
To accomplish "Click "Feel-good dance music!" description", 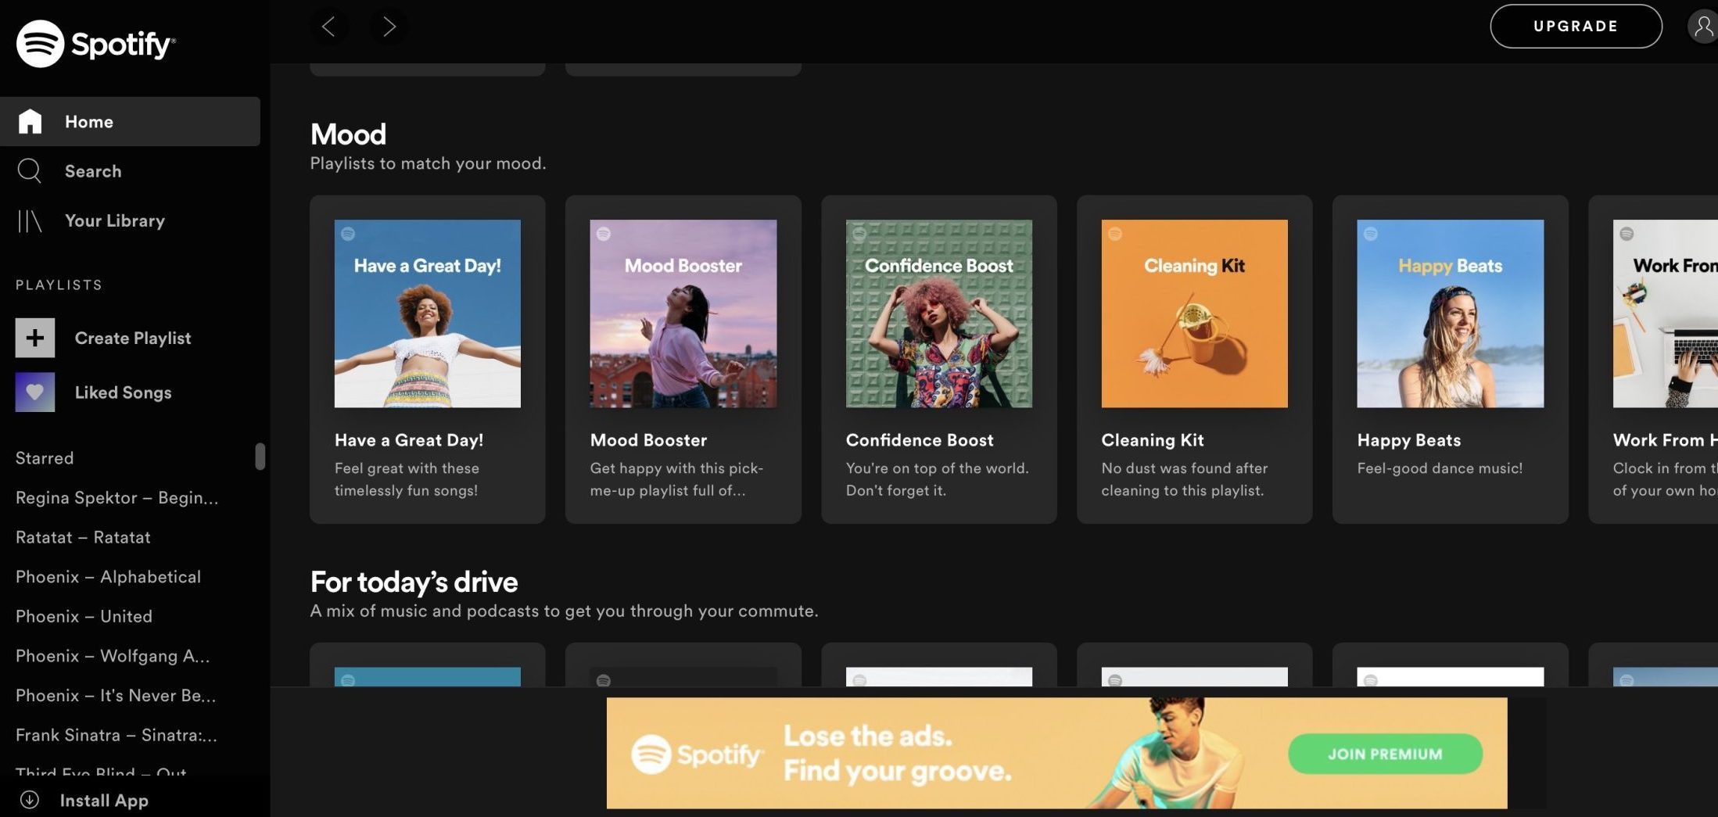I will tap(1440, 468).
